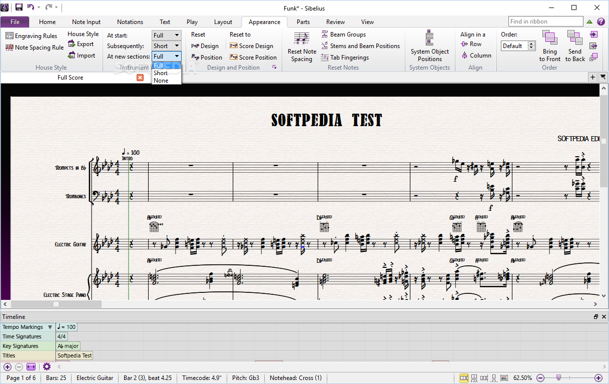Click Send to Back
The height and width of the screenshot is (384, 609).
(x=575, y=47)
